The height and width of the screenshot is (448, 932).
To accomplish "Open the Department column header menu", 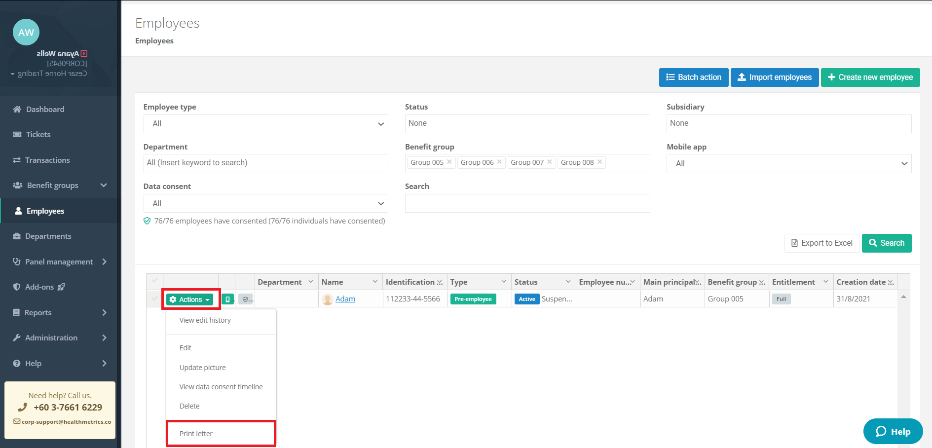I will (311, 282).
